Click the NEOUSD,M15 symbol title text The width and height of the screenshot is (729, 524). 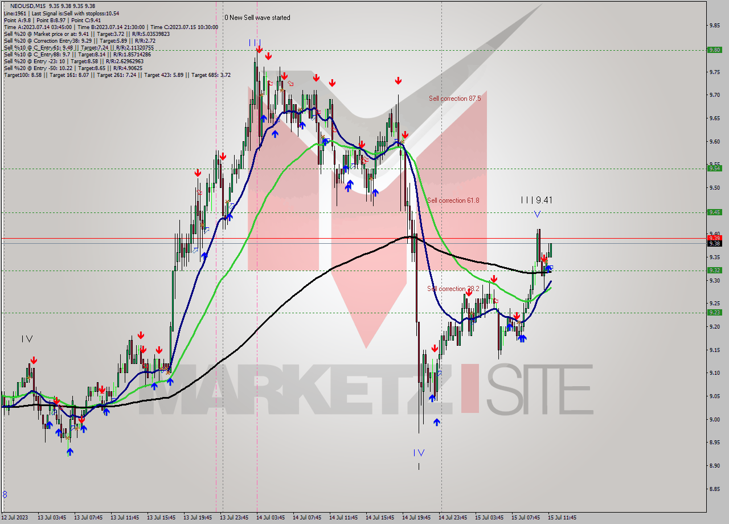[28, 6]
